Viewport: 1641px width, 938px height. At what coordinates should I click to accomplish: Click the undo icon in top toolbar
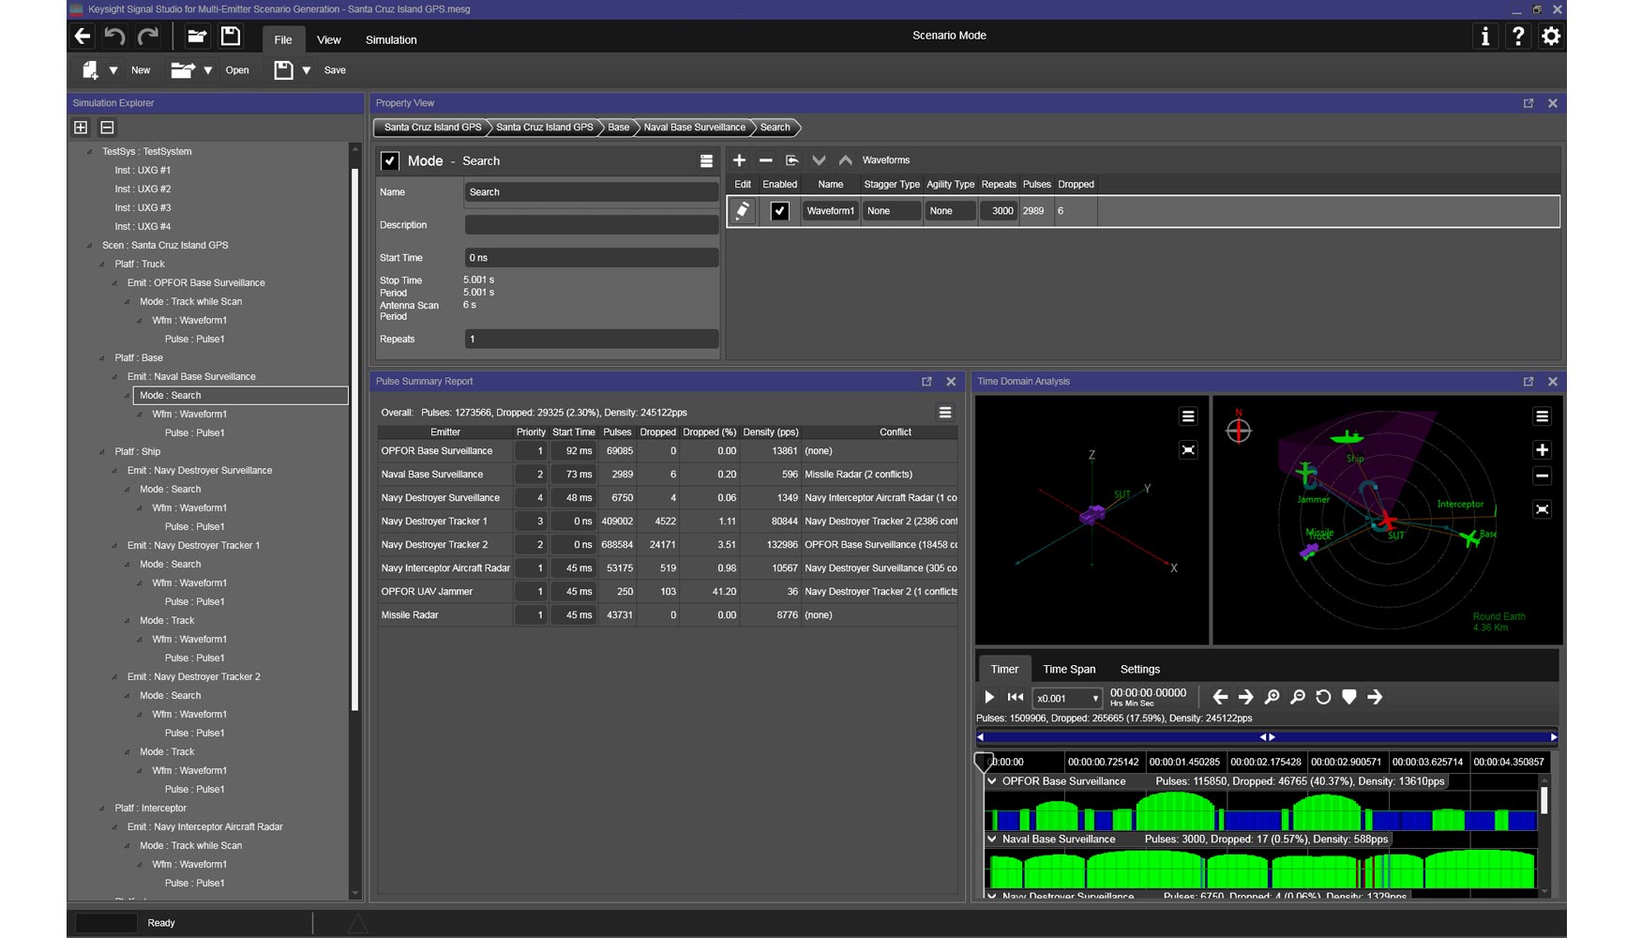114,37
